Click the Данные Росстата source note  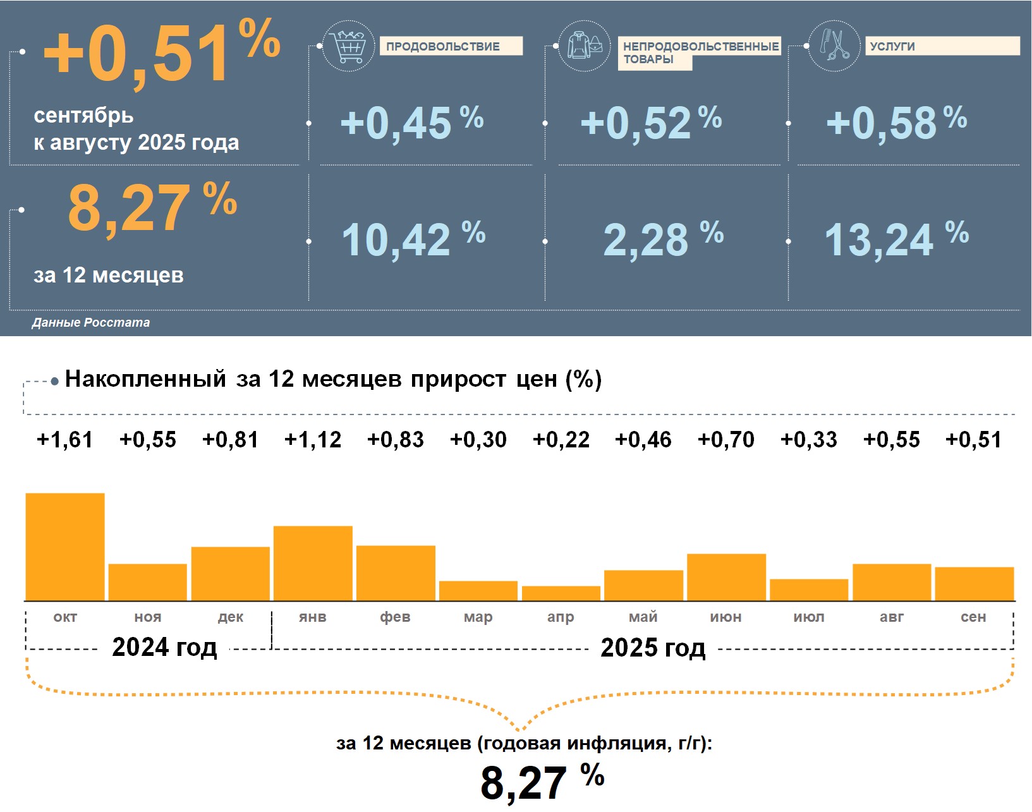pos(91,322)
